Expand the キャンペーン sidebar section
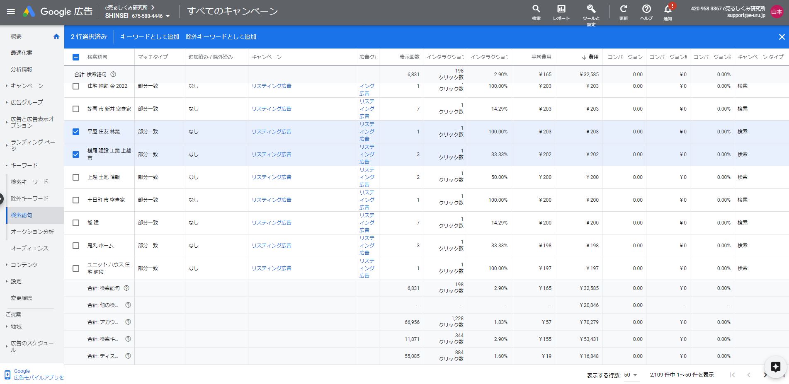 (7, 86)
